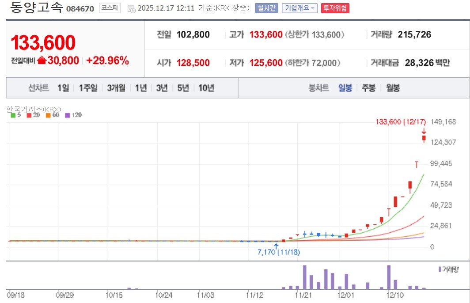The width and height of the screenshot is (470, 303).
Task: Click the green 5-day moving average swatch
Action: tap(13, 115)
